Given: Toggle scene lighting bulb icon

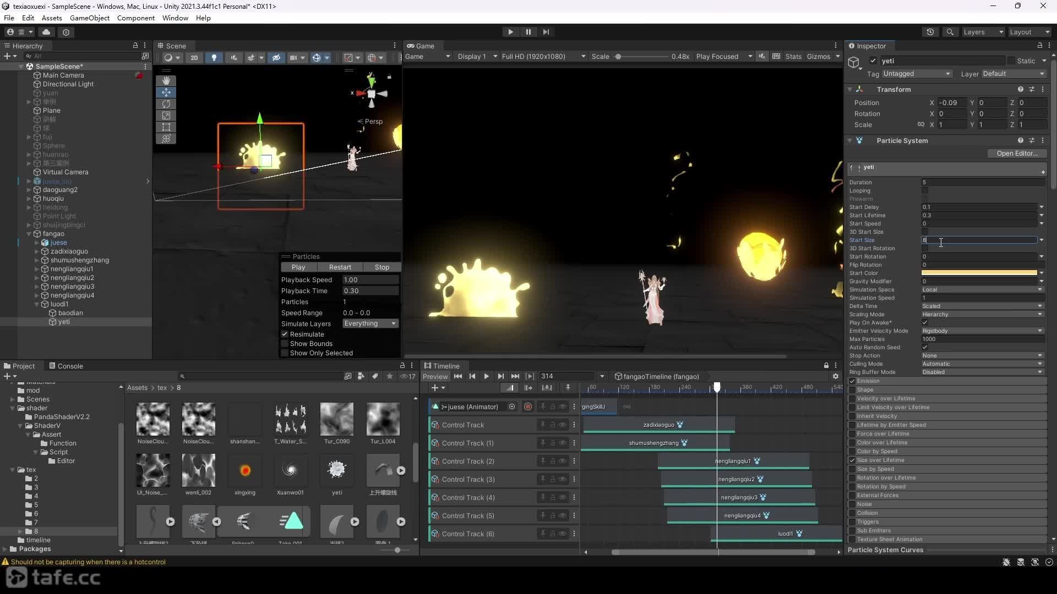Looking at the screenshot, I should click(214, 57).
